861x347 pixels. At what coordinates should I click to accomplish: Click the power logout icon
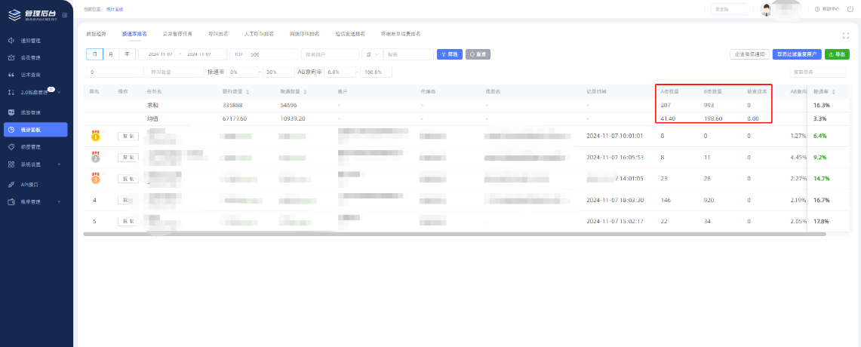click(850, 9)
